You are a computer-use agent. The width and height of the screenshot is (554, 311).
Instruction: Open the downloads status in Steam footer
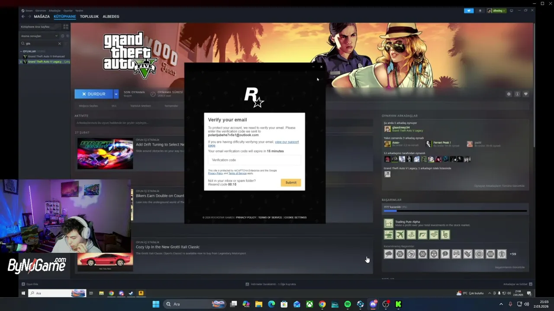coord(271,284)
